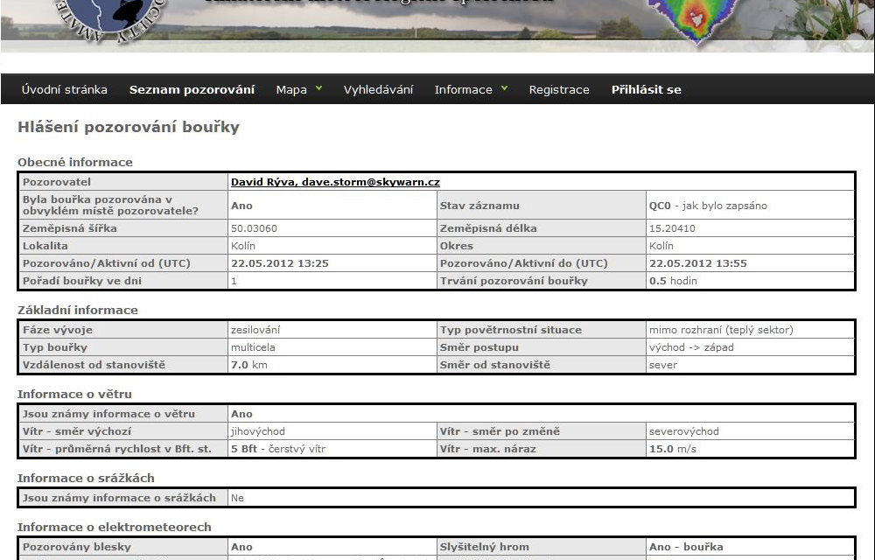Click Fáze vývoje value zesilování
The image size is (875, 560).
coord(255,330)
